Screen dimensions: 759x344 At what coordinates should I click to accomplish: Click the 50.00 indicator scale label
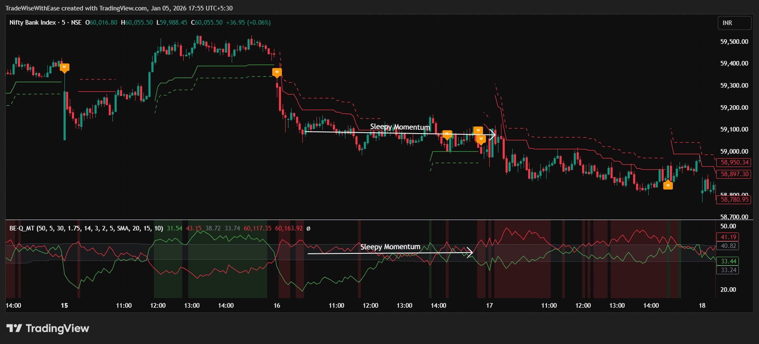coord(728,226)
